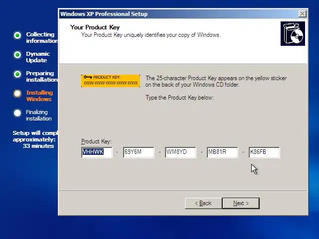Viewport: 319px width, 239px height.
Task: Click the Next button
Action: tap(241, 203)
